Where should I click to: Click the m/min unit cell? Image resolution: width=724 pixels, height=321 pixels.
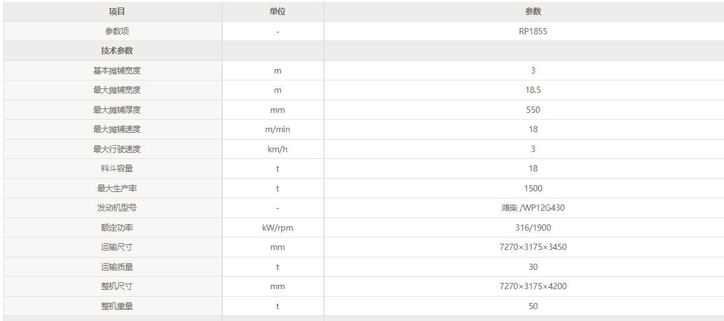(277, 129)
